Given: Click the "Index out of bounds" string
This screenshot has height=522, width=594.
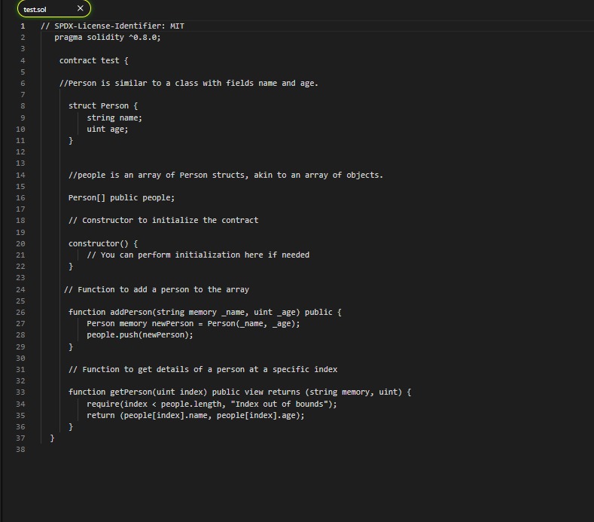Looking at the screenshot, I should [279, 404].
